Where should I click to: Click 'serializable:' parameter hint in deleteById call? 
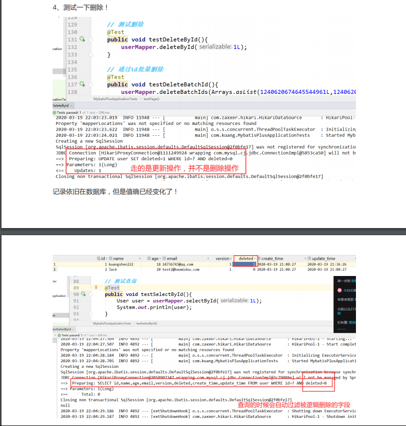215,47
